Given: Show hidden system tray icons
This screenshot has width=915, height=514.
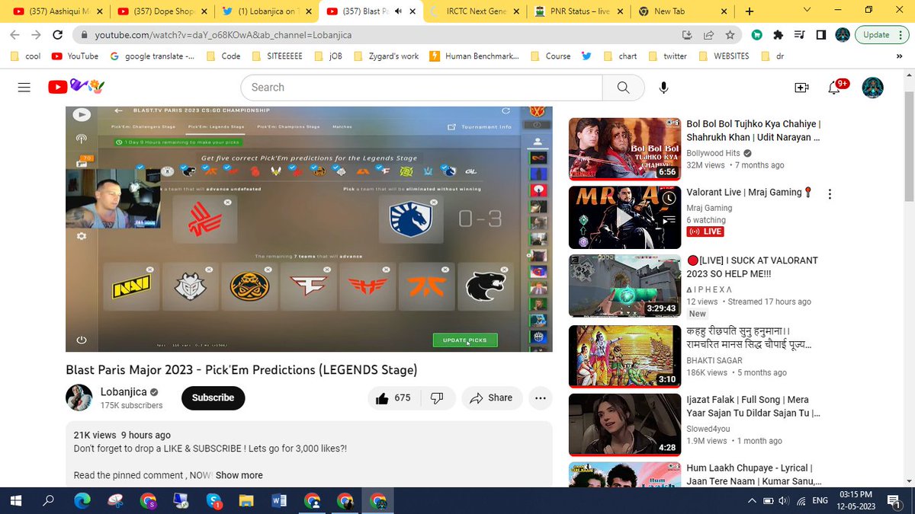Looking at the screenshot, I should 752,500.
